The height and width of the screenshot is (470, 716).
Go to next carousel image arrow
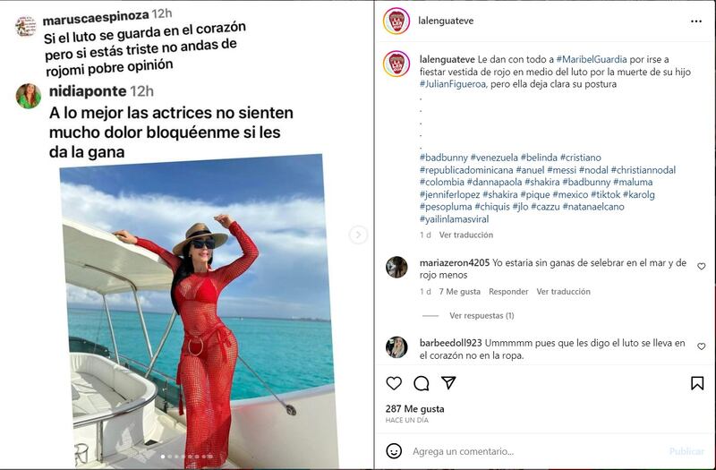pyautogui.click(x=358, y=235)
